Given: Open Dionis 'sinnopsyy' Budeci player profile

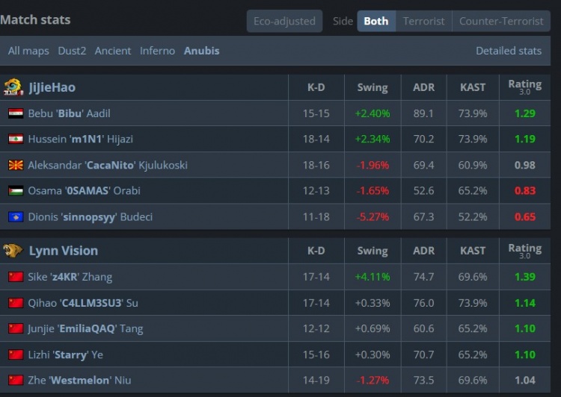Looking at the screenshot, I should coord(91,216).
